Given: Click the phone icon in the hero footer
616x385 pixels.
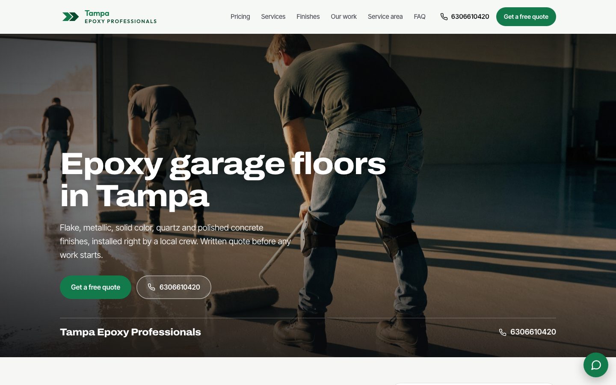Looking at the screenshot, I should point(503,332).
